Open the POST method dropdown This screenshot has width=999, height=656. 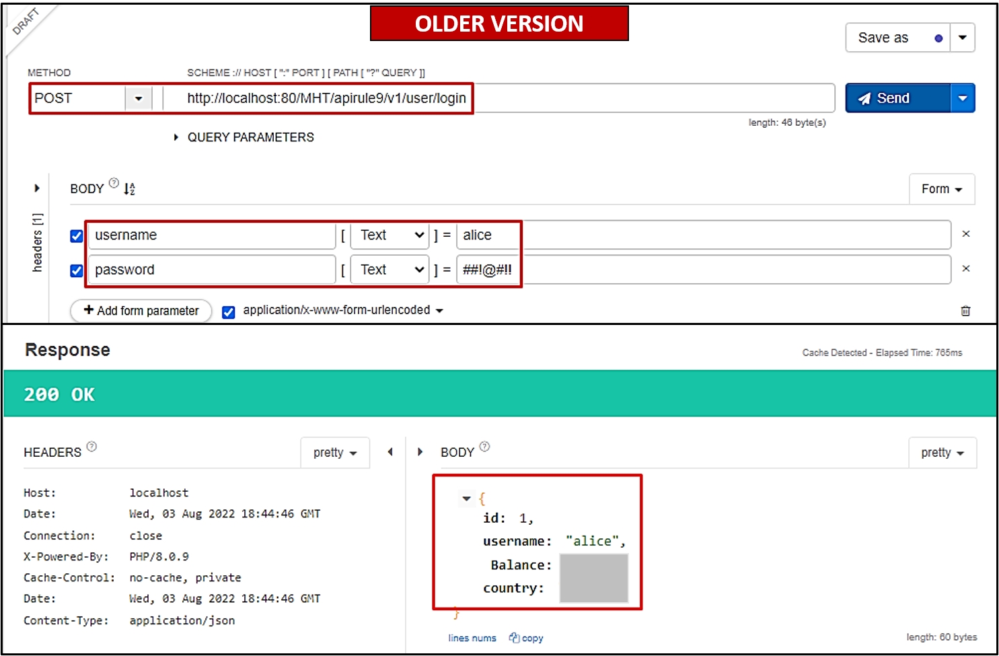(x=139, y=98)
